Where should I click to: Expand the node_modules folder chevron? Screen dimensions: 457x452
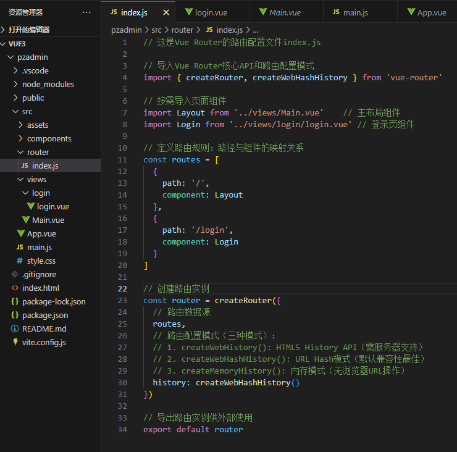click(x=15, y=84)
